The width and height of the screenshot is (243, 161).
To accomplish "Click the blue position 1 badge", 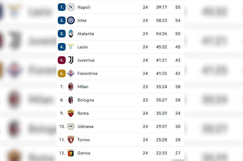I will 62,7.
